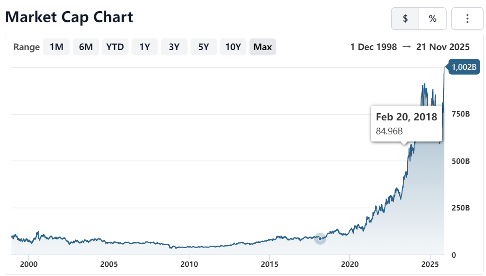Click the 1,002B current value label
This screenshot has width=486, height=276.
tap(465, 67)
